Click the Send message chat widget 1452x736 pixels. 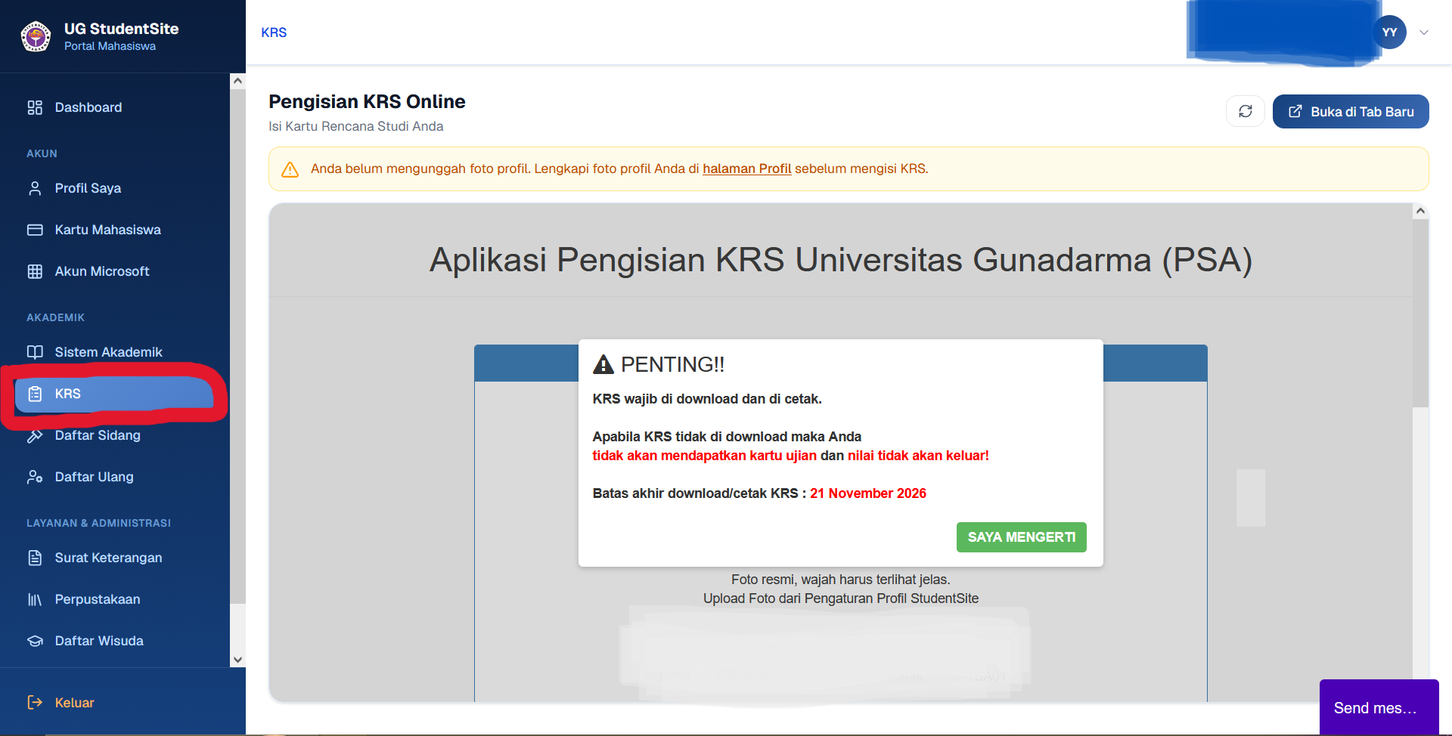coord(1379,708)
